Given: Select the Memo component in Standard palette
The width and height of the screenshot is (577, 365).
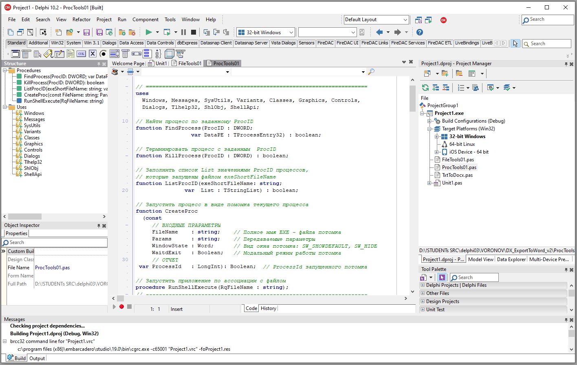Looking at the screenshot, I should pyautogui.click(x=70, y=53).
